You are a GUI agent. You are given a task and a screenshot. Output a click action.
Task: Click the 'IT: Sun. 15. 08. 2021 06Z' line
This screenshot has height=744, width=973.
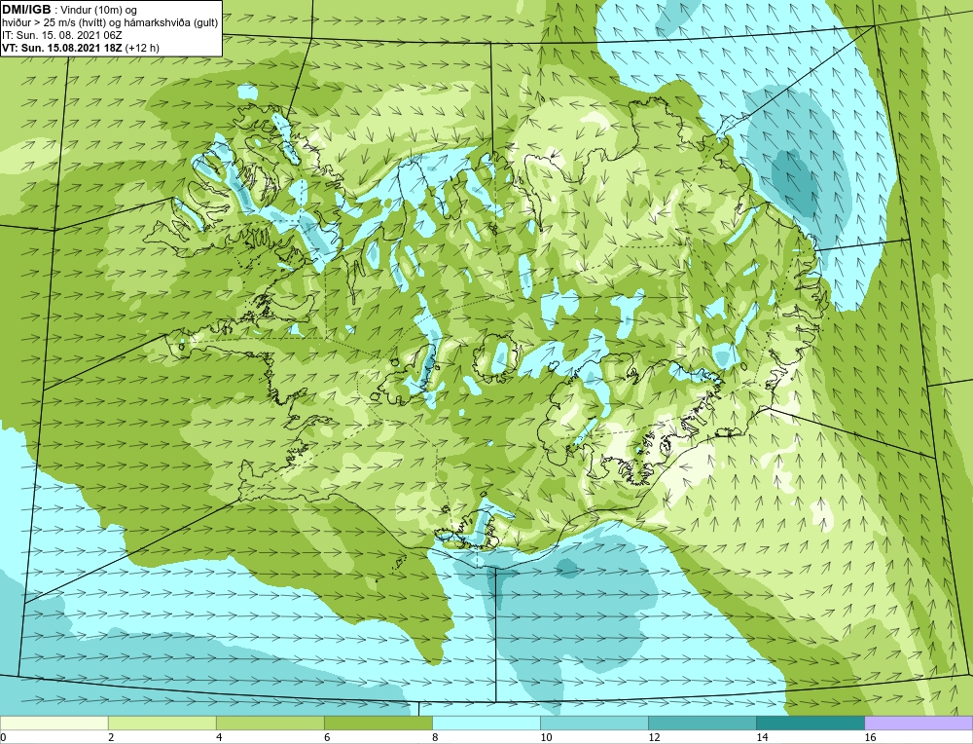(62, 35)
